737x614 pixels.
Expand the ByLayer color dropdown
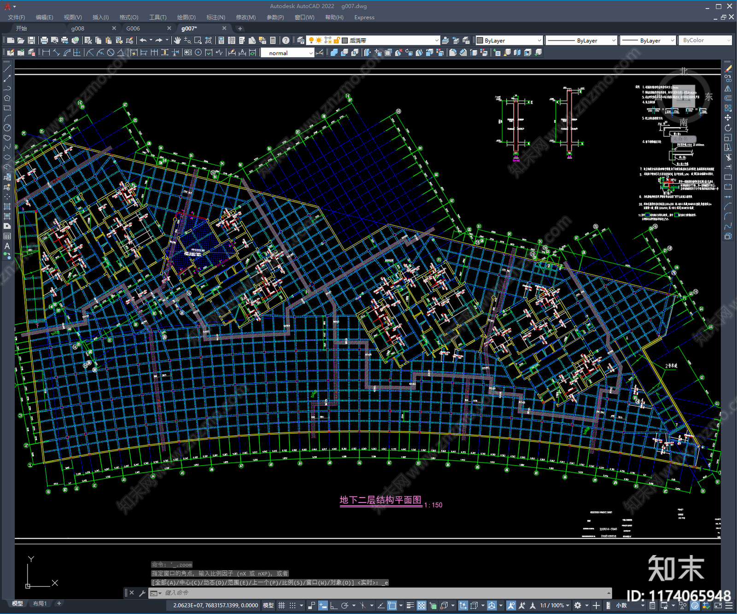[539, 41]
